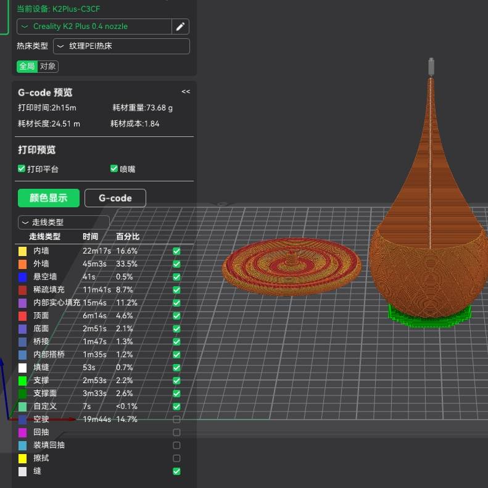Click the bright green 支撑 color swatch
This screenshot has width=488, height=488.
22,381
